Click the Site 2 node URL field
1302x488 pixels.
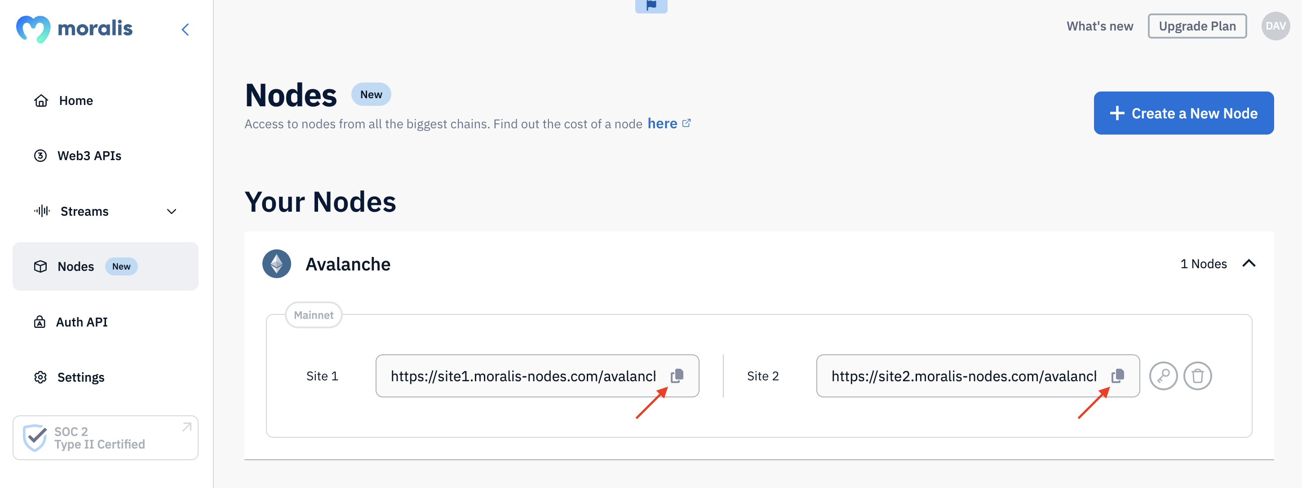pyautogui.click(x=978, y=376)
